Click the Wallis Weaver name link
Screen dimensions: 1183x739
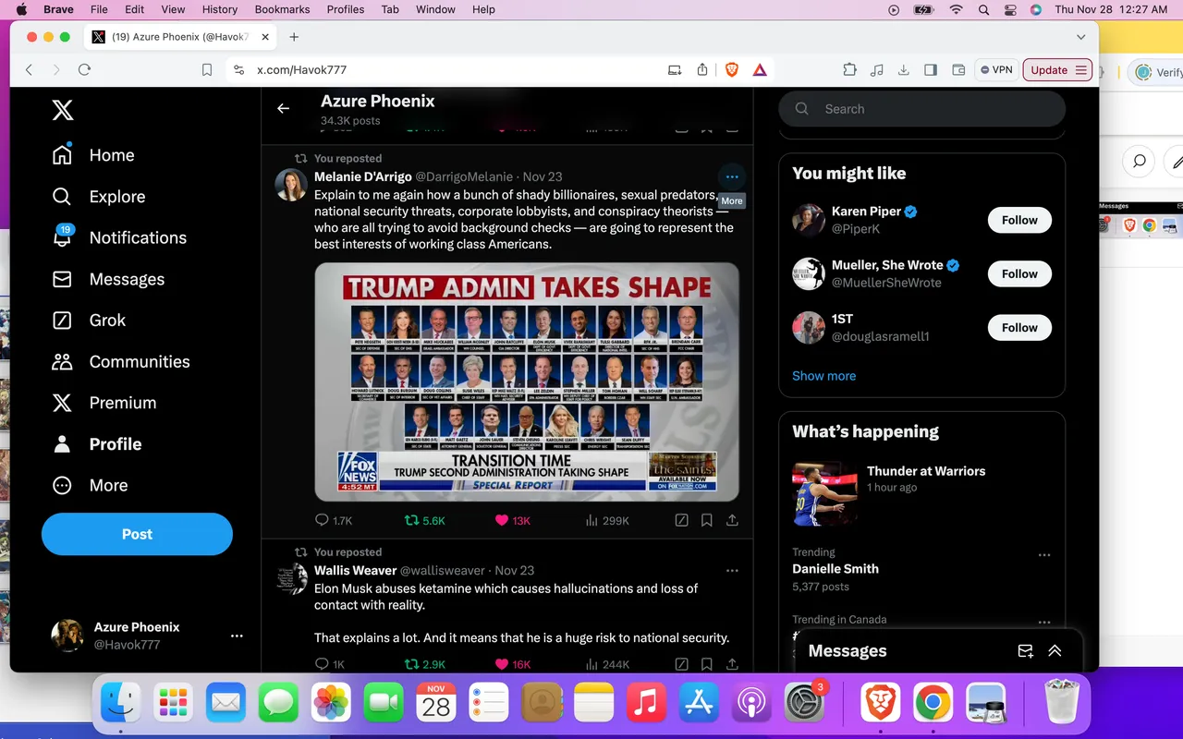[355, 571]
